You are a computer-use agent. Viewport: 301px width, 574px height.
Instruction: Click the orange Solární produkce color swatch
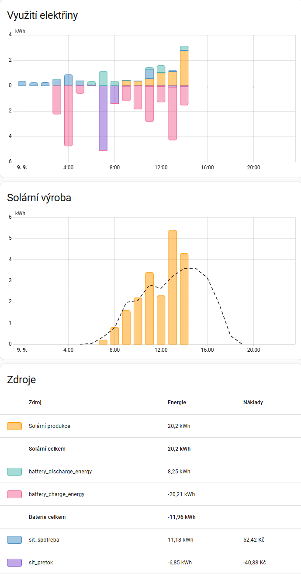pos(14,426)
